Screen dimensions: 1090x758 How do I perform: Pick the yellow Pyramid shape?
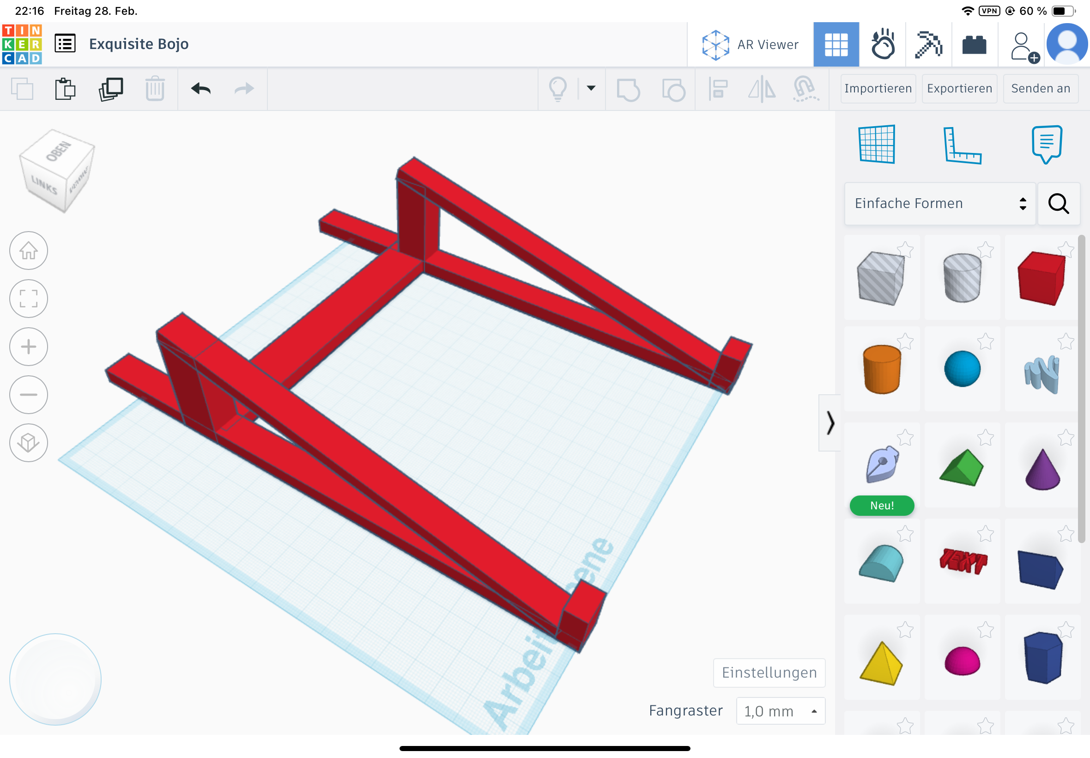(881, 663)
